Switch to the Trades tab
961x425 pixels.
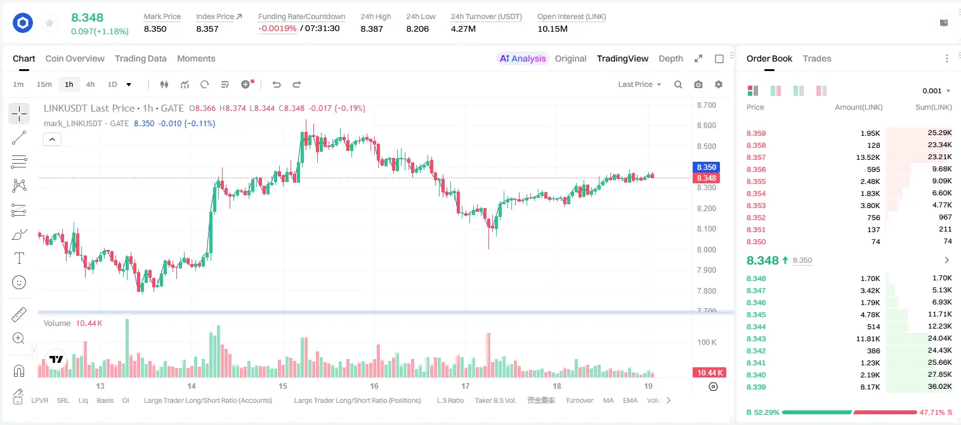816,58
